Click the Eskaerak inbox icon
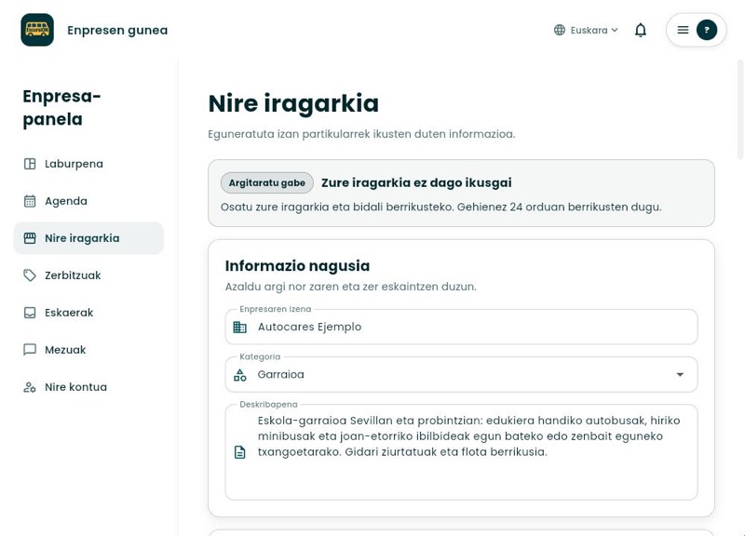Image resolution: width=745 pixels, height=536 pixels. (x=30, y=313)
